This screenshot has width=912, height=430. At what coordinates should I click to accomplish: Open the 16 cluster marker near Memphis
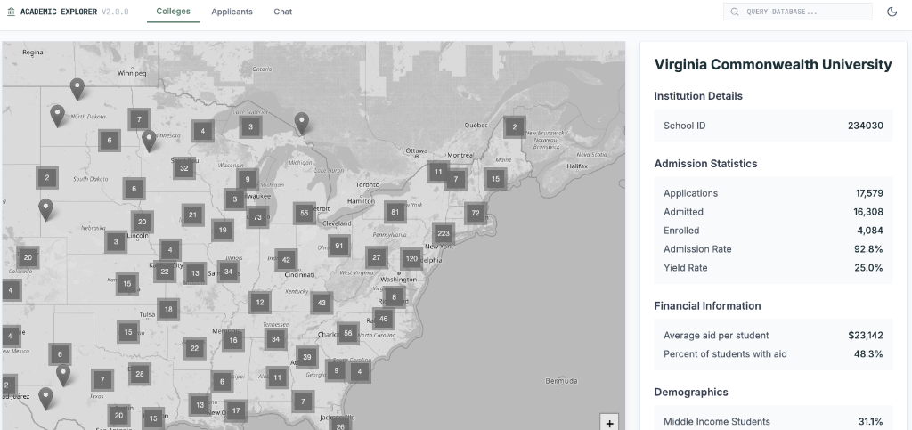(233, 340)
